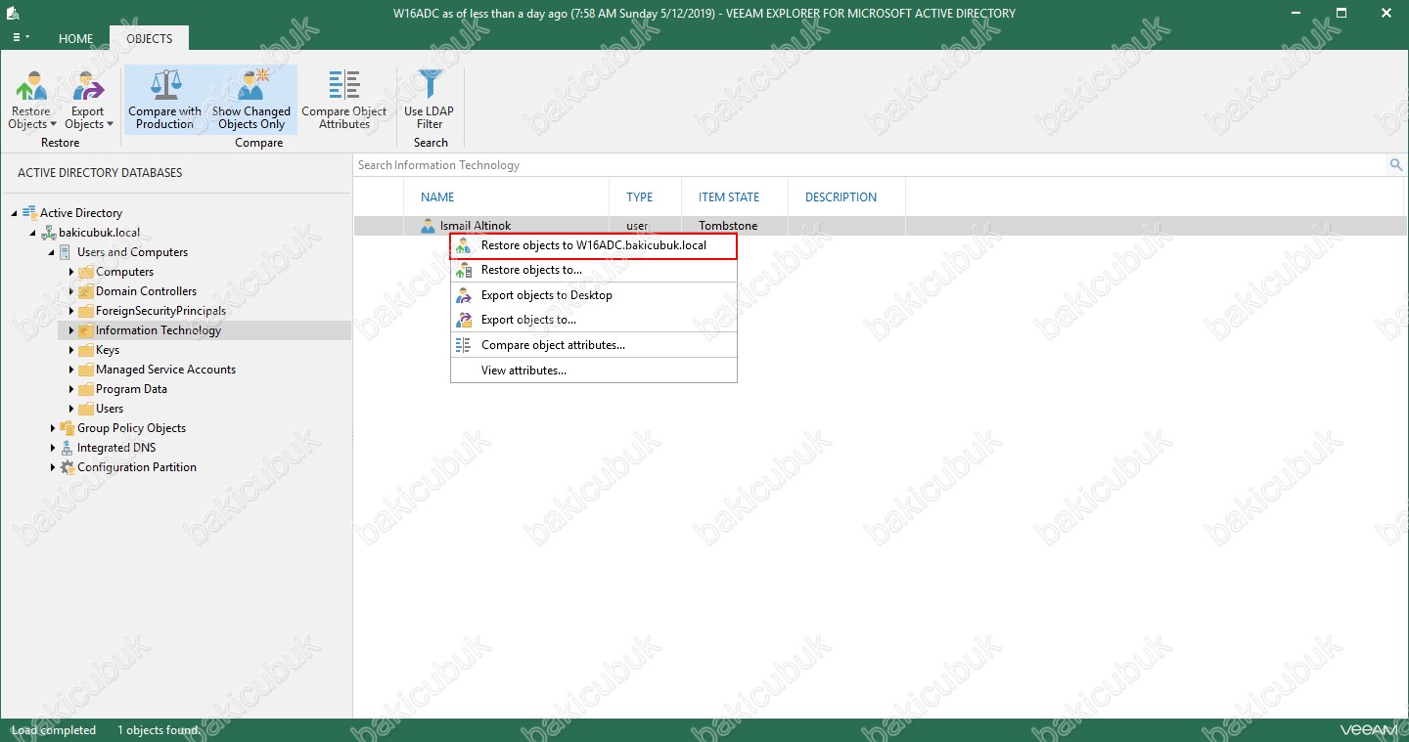Sort by the ITEM STATE column header
Screen dimensions: 1409x742
[x=729, y=196]
